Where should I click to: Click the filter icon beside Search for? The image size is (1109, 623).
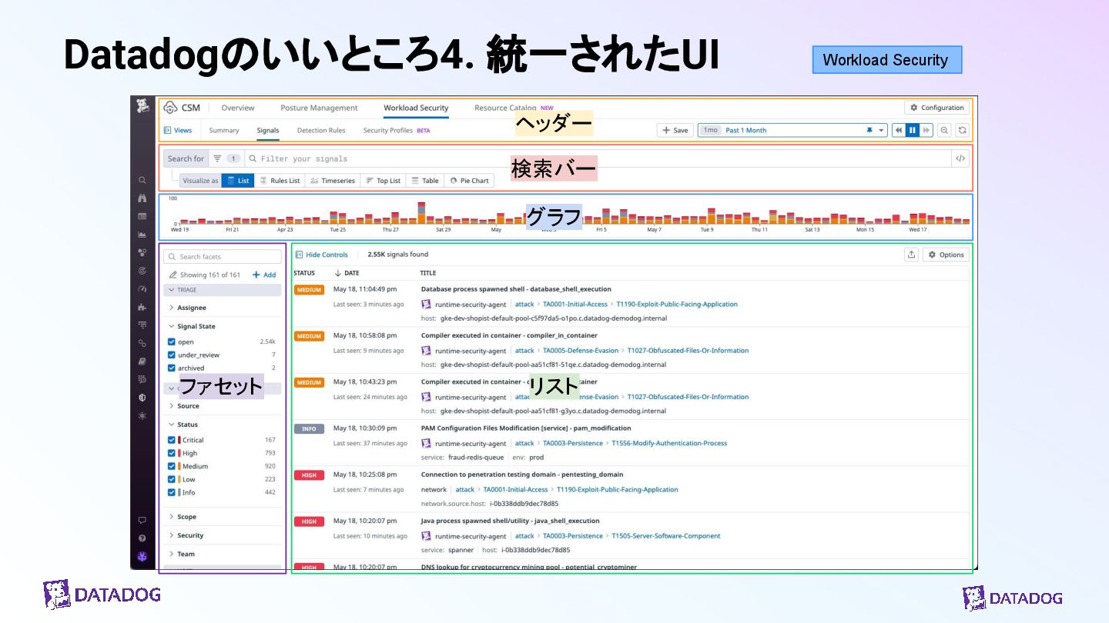tap(217, 158)
